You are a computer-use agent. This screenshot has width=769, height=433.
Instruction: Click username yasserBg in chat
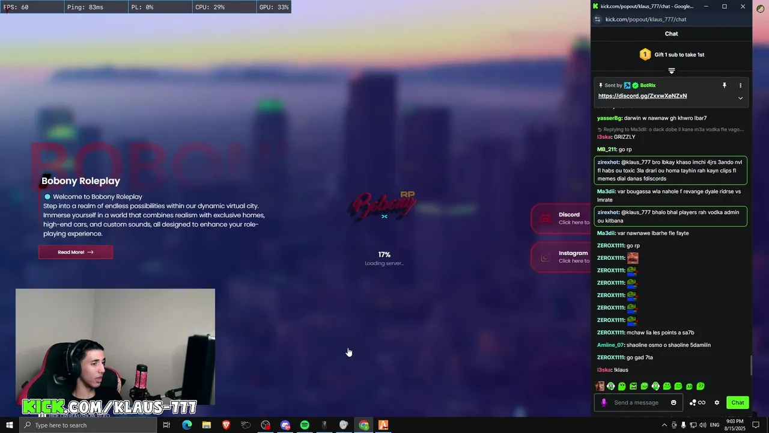point(609,118)
